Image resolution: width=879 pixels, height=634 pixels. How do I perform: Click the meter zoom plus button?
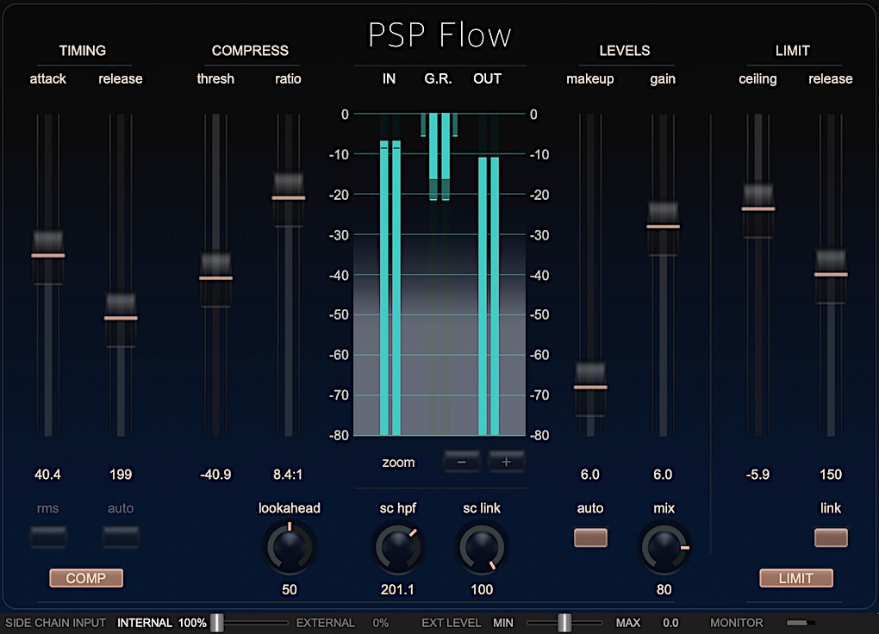tap(507, 462)
